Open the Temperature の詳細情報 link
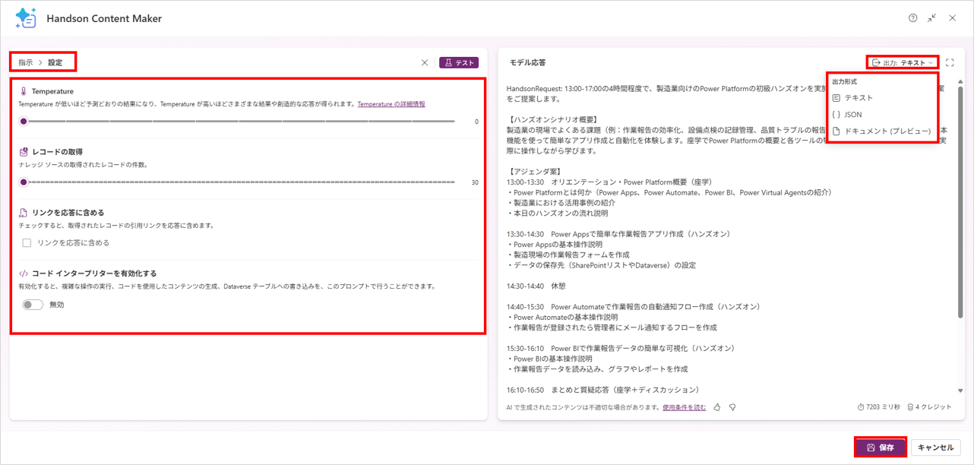Screen dimensions: 974x465 point(391,104)
